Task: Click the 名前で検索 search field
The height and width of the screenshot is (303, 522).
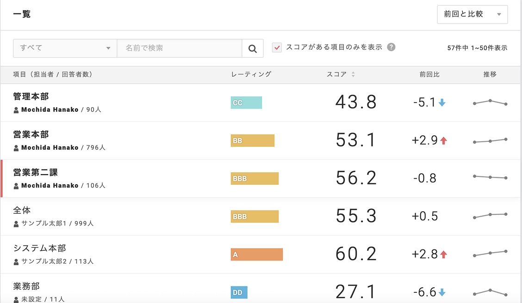Action: pyautogui.click(x=179, y=48)
